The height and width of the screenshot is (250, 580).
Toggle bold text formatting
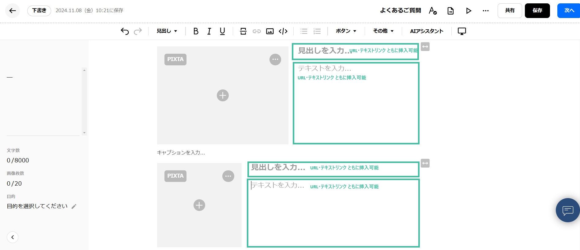point(196,31)
